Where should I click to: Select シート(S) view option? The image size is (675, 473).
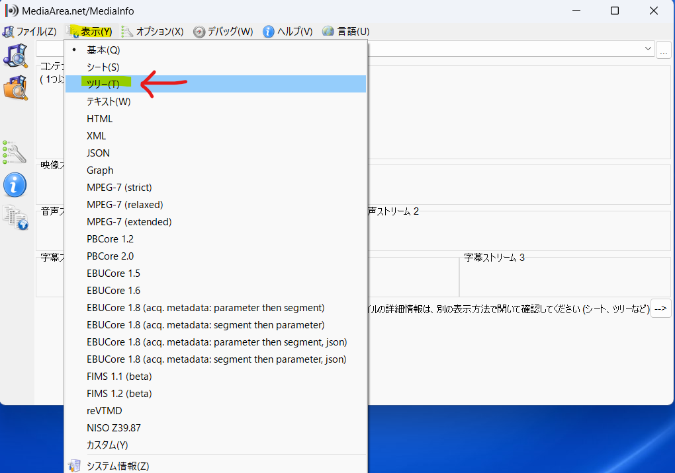click(216, 67)
